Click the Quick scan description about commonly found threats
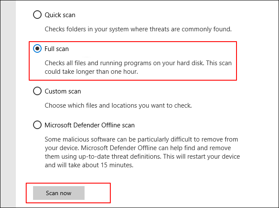The width and height of the screenshot is (279, 208). [x=138, y=30]
